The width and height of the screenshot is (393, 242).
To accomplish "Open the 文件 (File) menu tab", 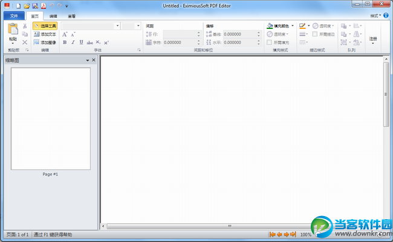I will pyautogui.click(x=14, y=16).
